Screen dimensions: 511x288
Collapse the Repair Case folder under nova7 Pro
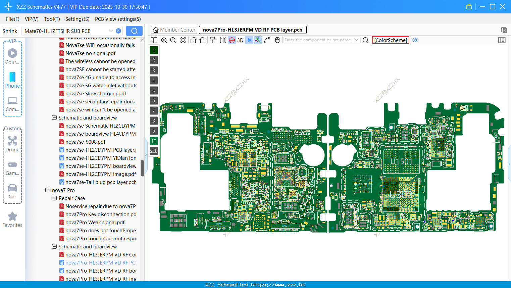point(54,198)
